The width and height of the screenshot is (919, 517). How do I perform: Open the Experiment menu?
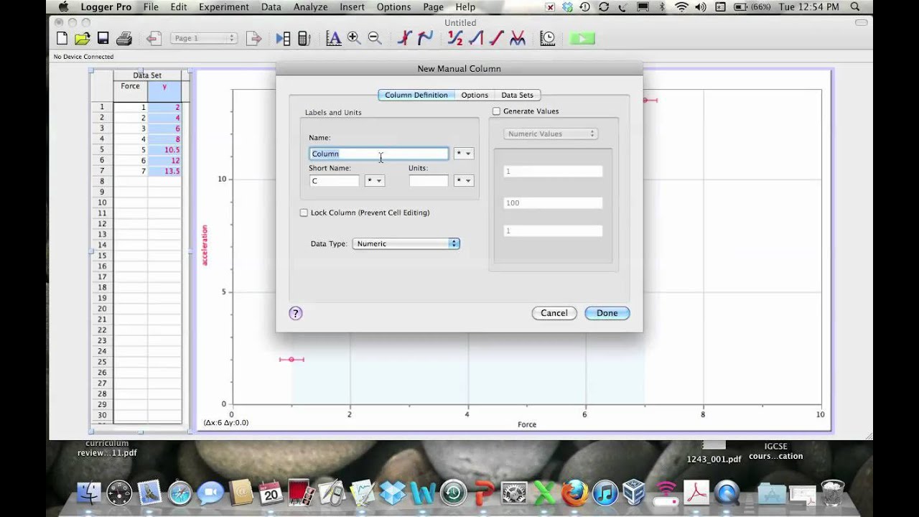tap(224, 7)
